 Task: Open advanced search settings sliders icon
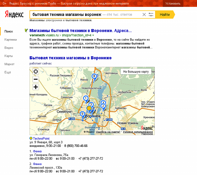pyautogui.click(x=151, y=15)
